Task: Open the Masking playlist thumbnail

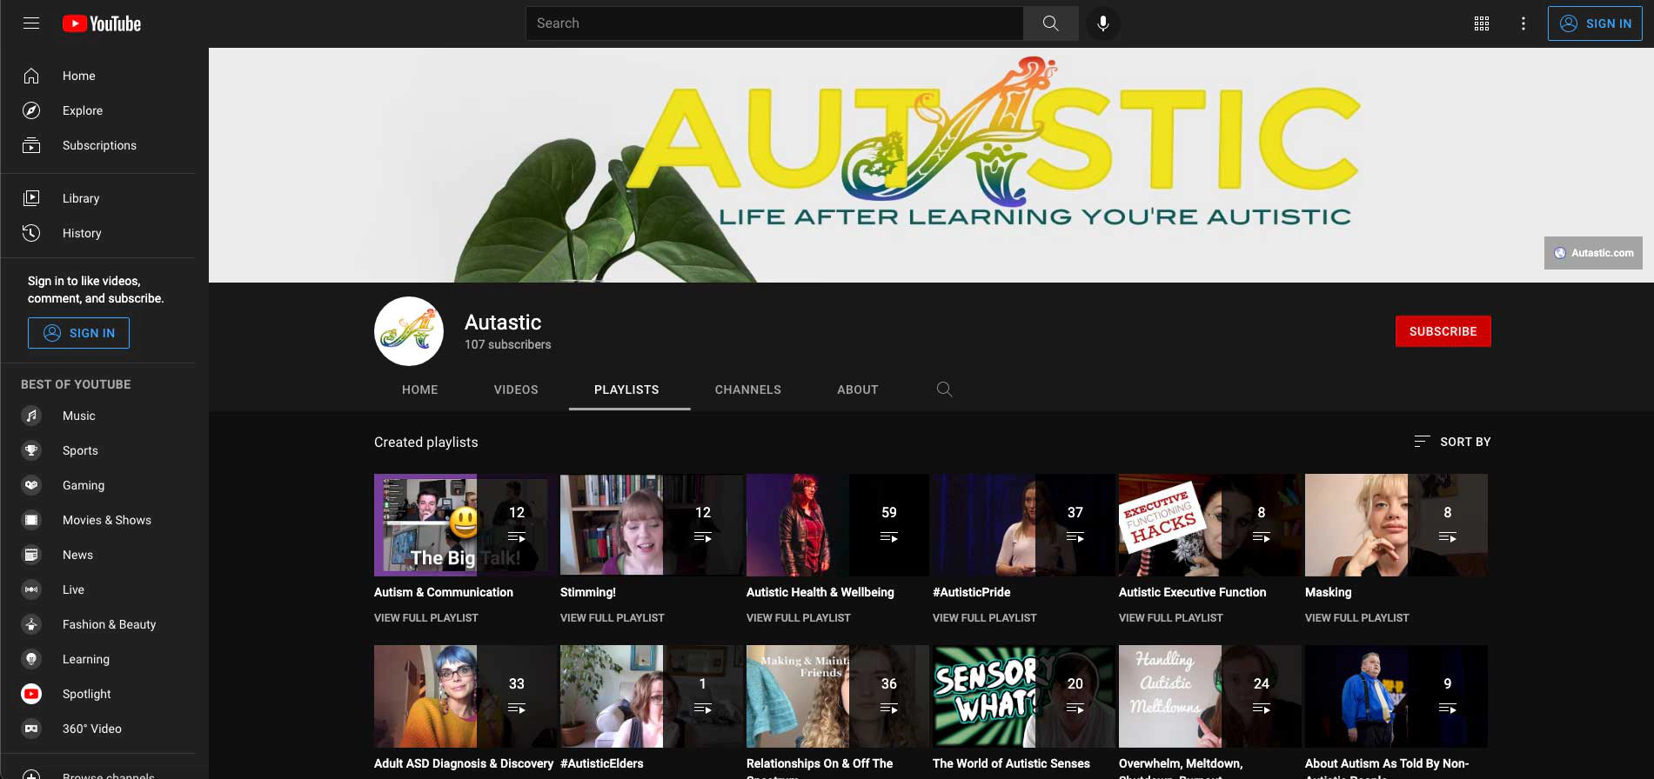Action: 1396,525
